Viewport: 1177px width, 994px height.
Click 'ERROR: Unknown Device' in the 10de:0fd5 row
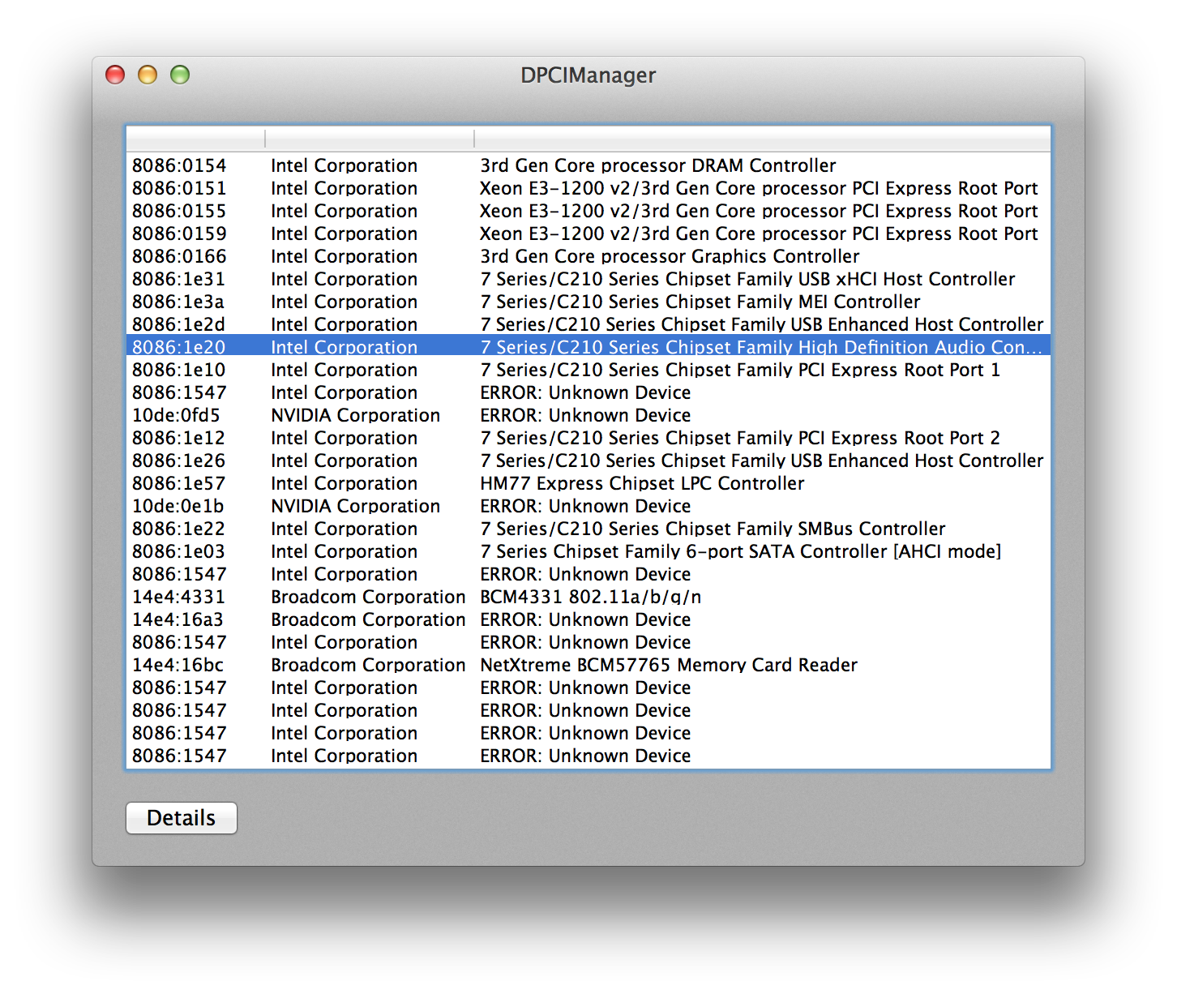coord(585,415)
